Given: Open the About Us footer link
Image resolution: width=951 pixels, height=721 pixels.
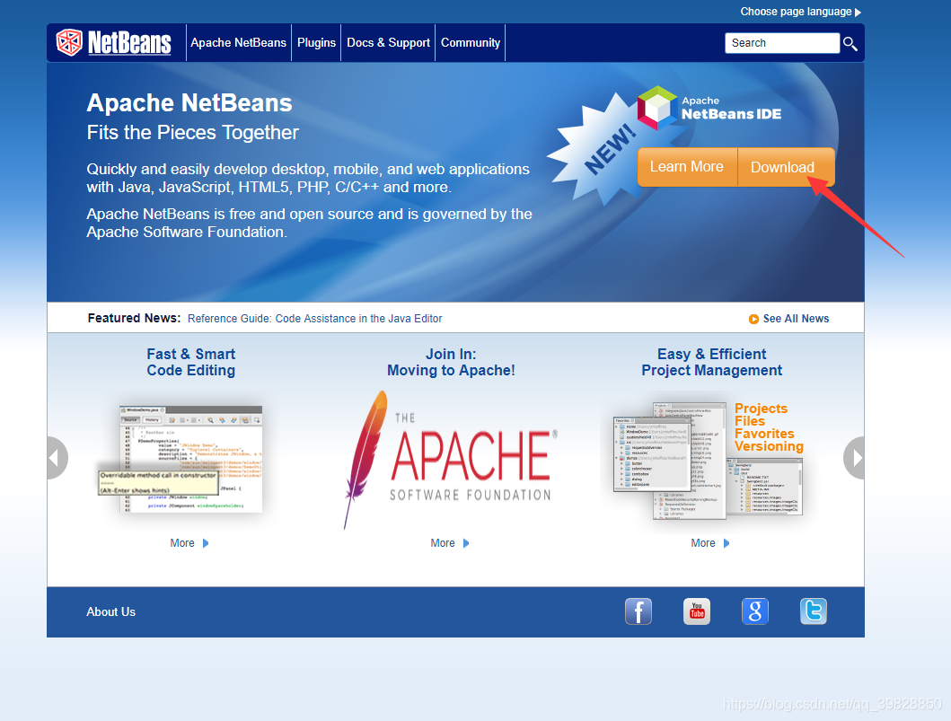Looking at the screenshot, I should coord(111,611).
